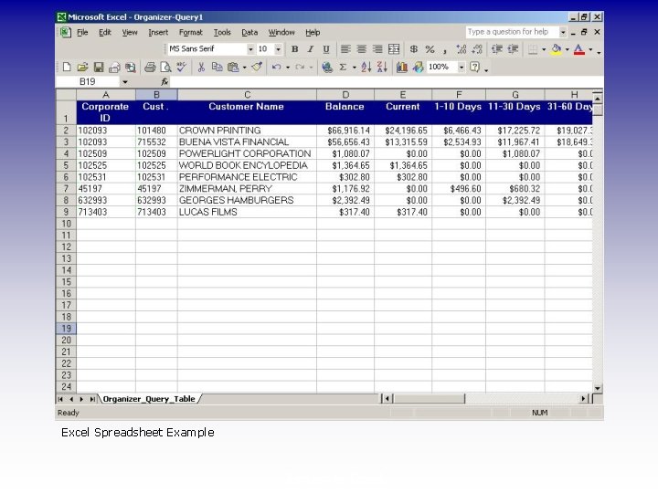Open the font size dropdown
The image size is (658, 493).
click(x=278, y=49)
